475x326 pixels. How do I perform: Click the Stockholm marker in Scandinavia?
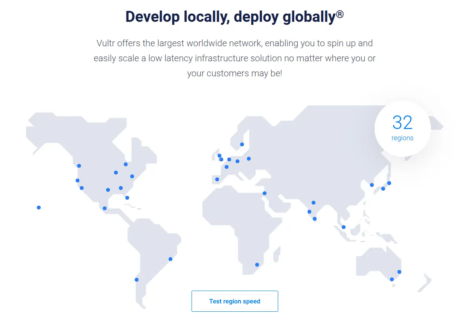241,144
